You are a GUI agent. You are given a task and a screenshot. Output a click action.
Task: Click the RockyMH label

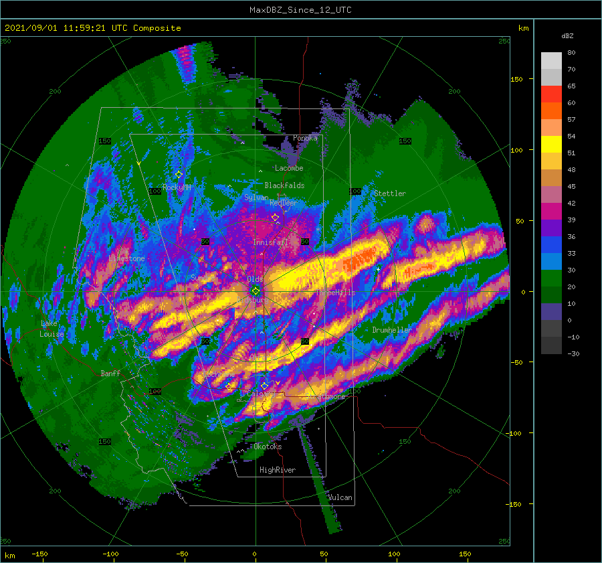(177, 187)
